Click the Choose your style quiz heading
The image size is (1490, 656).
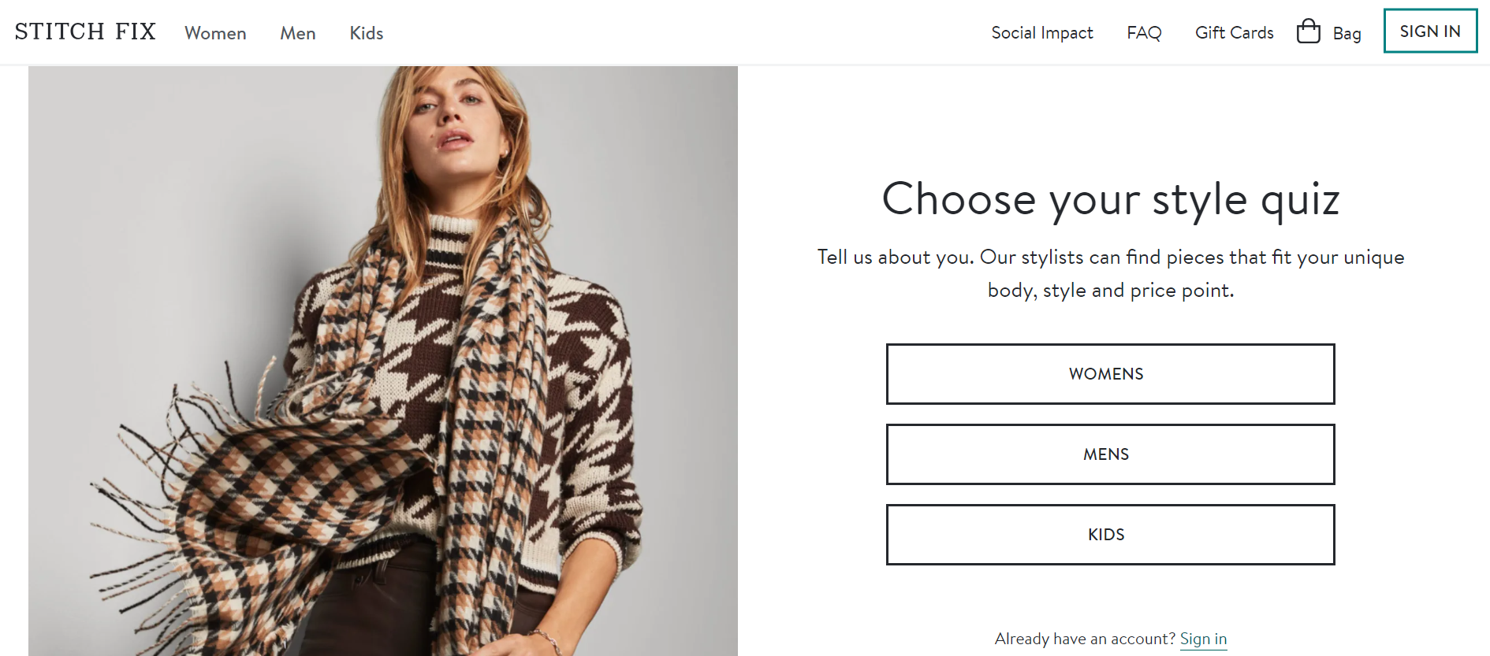[x=1110, y=200]
